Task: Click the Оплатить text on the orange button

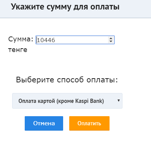Action: 89,123
